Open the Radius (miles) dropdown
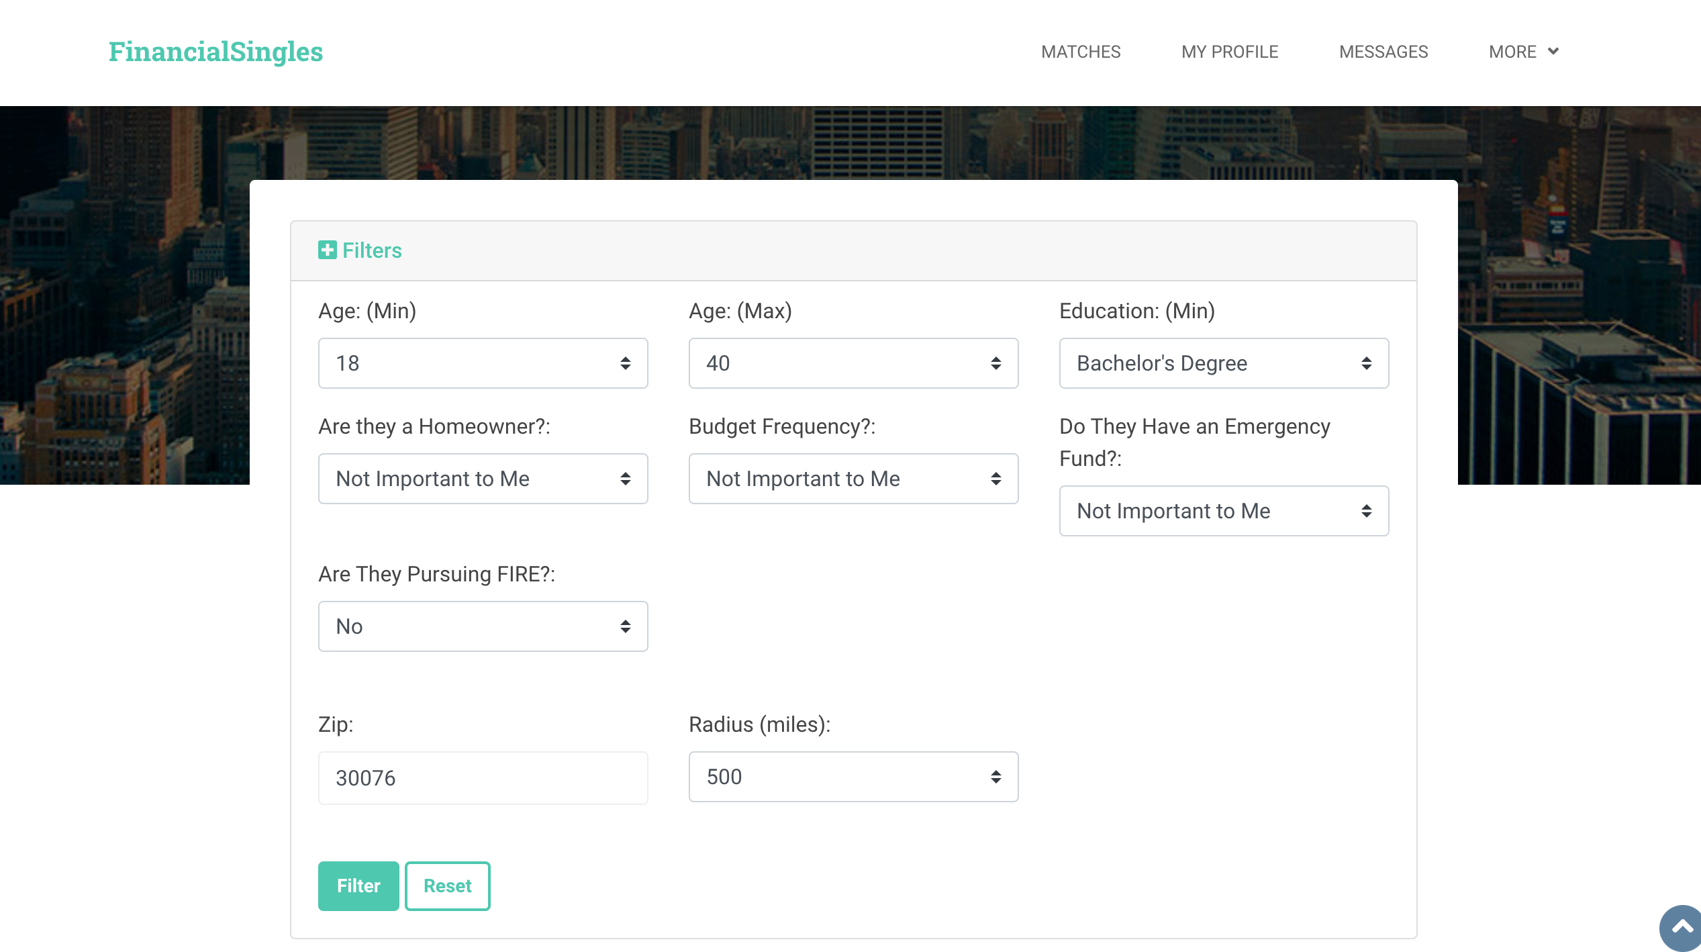1701x952 pixels. tap(853, 777)
